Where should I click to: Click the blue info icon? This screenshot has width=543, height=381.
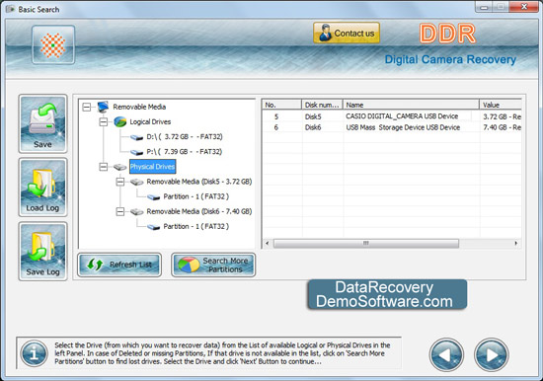[34, 353]
